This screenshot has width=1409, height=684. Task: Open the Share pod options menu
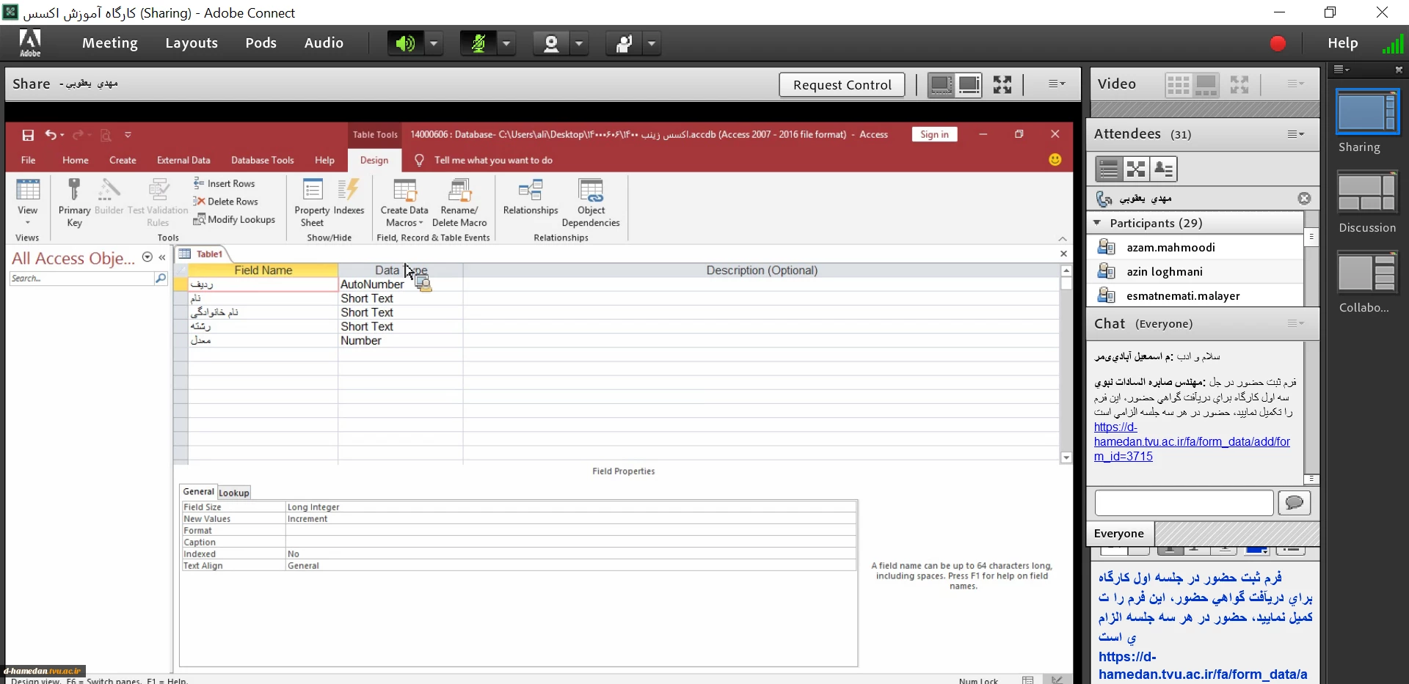coord(1057,84)
